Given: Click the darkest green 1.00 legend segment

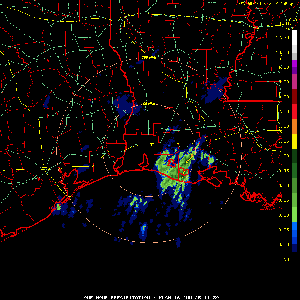Looking at the screenshot, I should [294, 156].
